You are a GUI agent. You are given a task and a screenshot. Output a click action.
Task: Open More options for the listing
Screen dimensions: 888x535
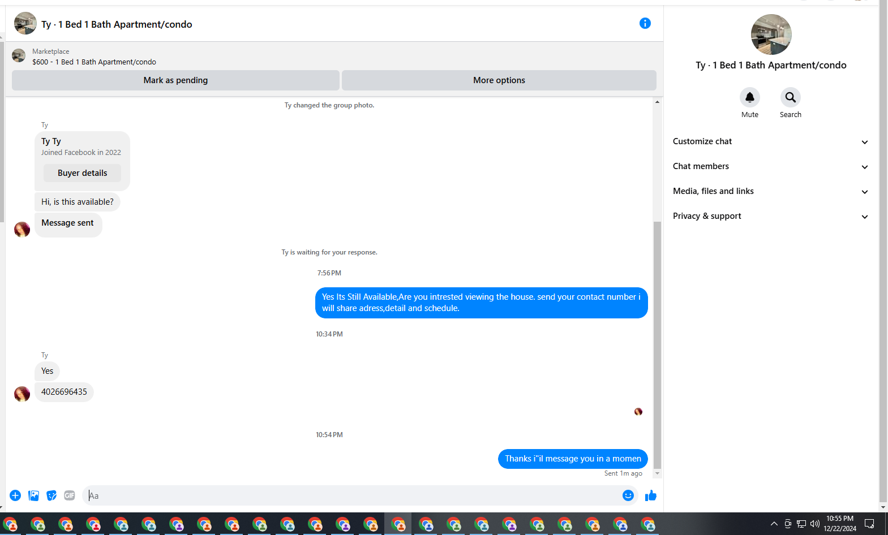[499, 80]
